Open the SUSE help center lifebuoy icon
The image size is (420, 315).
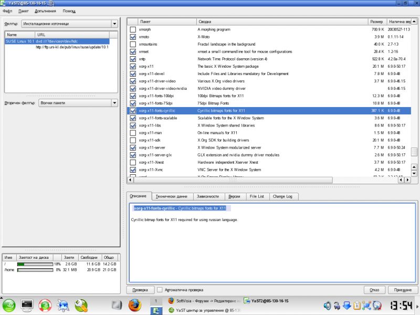point(45,306)
